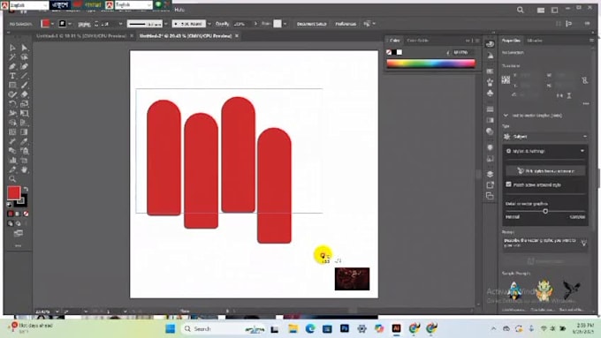Screen dimensions: 601x338
Task: Select the Line Segment tool
Action: click(24, 76)
